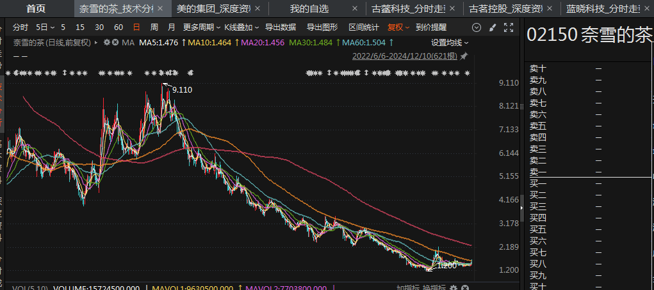Switch to 首页 tab
This screenshot has height=290, width=654.
(36, 8)
